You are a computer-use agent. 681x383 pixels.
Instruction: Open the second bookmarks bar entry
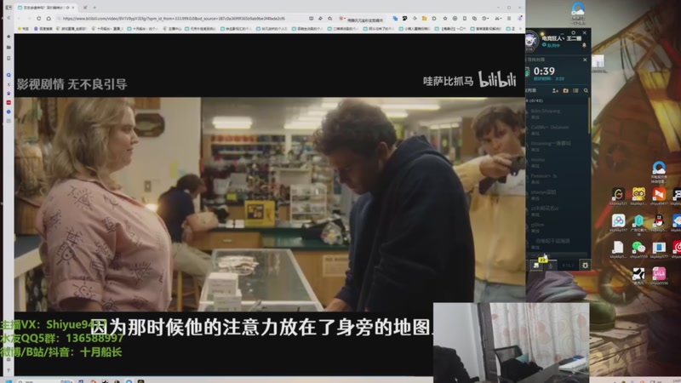pyautogui.click(x=43, y=29)
